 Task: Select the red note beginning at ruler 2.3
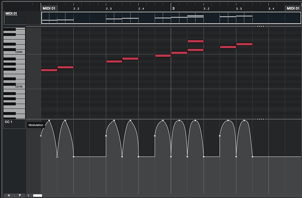(114, 61)
